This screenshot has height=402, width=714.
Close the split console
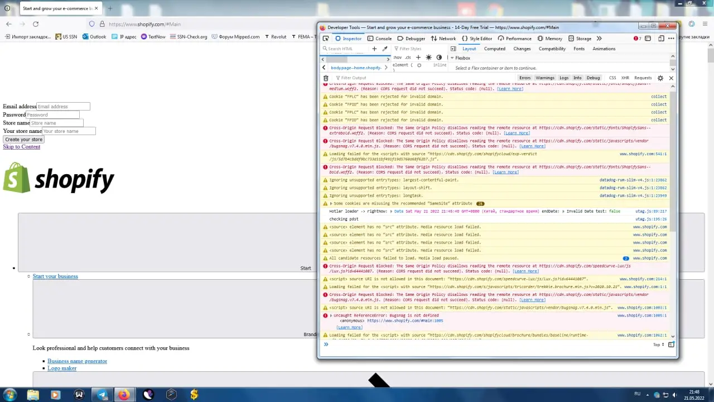671,78
